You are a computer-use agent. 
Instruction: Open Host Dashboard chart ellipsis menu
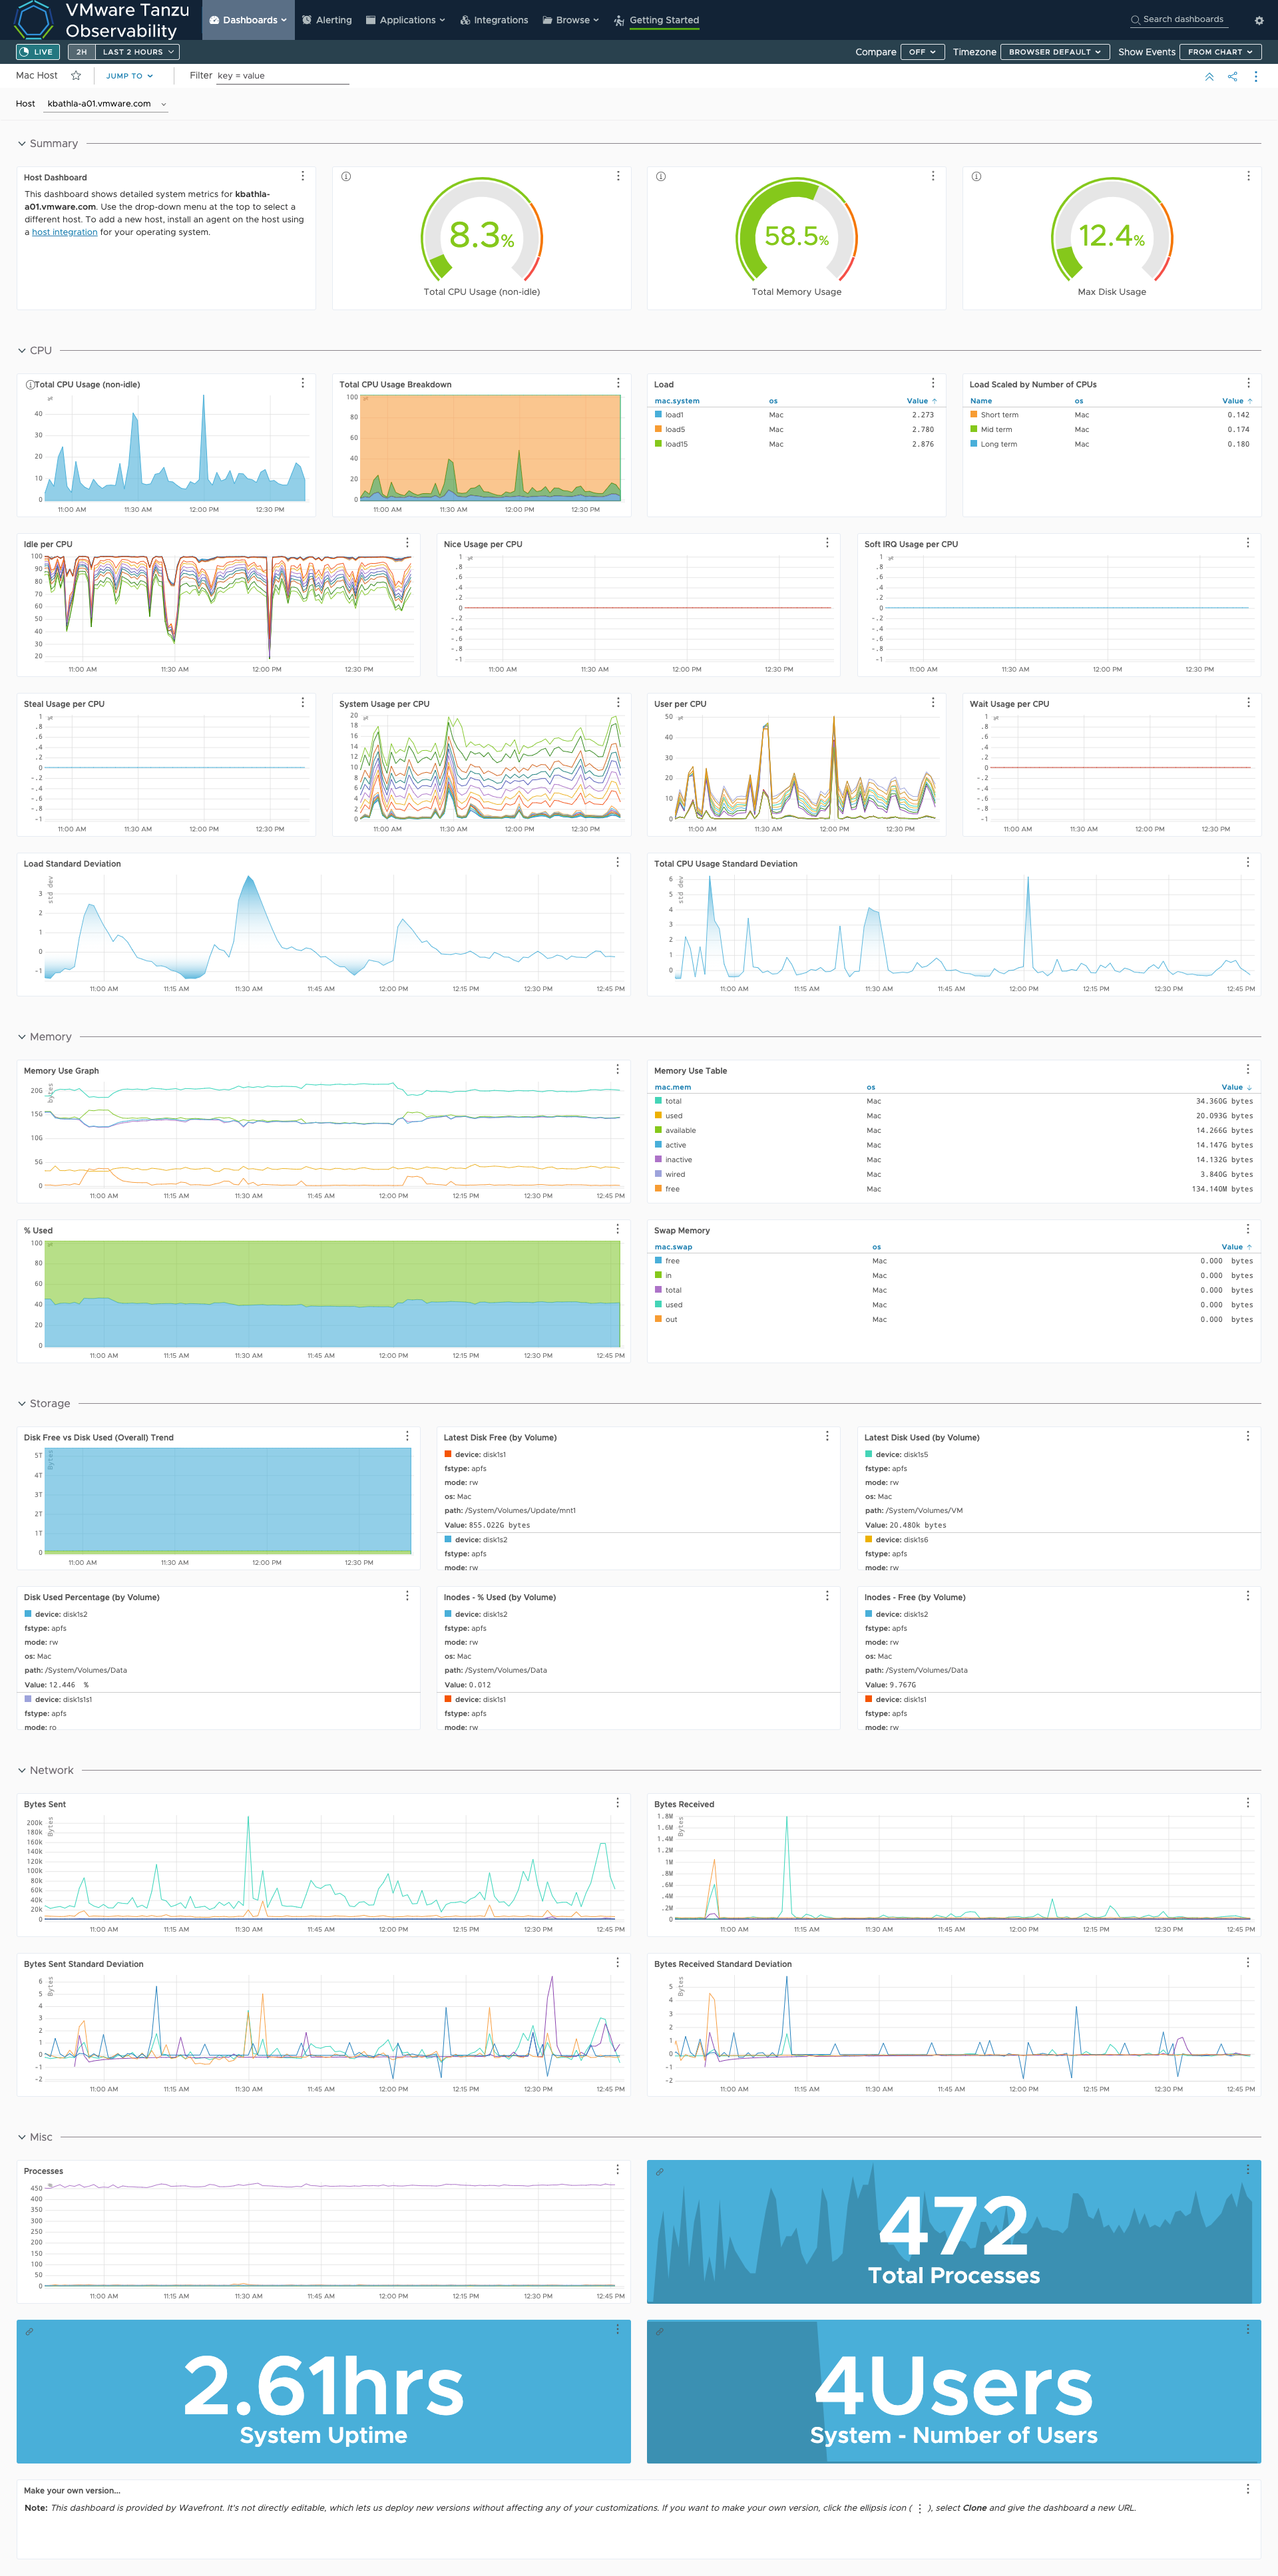[303, 176]
